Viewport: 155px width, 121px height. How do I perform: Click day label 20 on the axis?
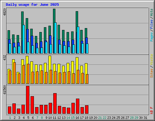coord(95,118)
